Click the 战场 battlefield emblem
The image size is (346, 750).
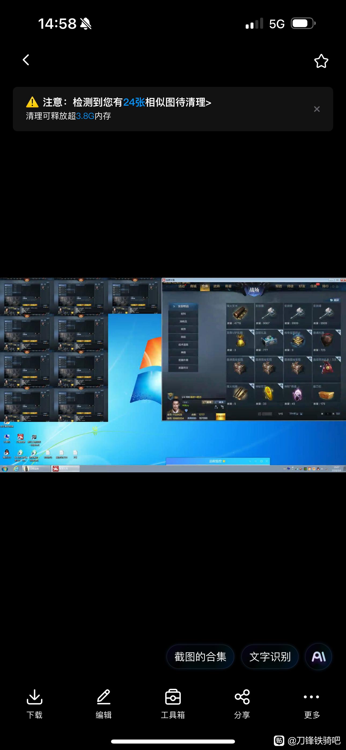(254, 290)
